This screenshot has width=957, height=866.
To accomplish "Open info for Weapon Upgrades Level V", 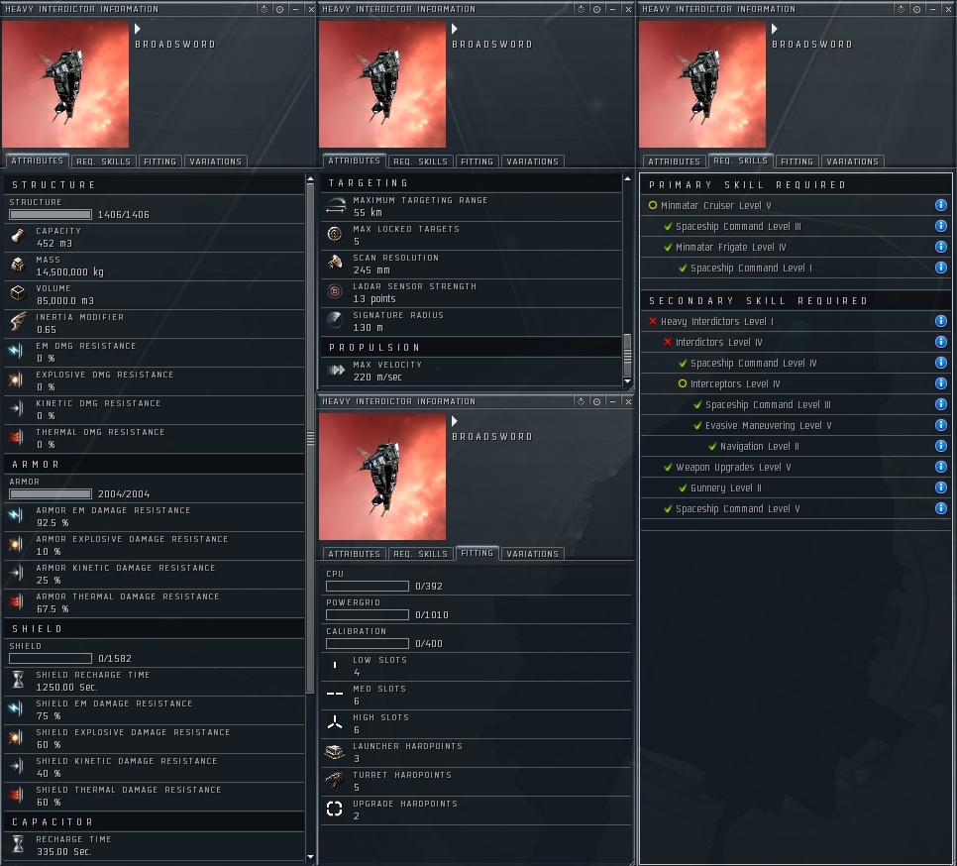I will [x=940, y=467].
